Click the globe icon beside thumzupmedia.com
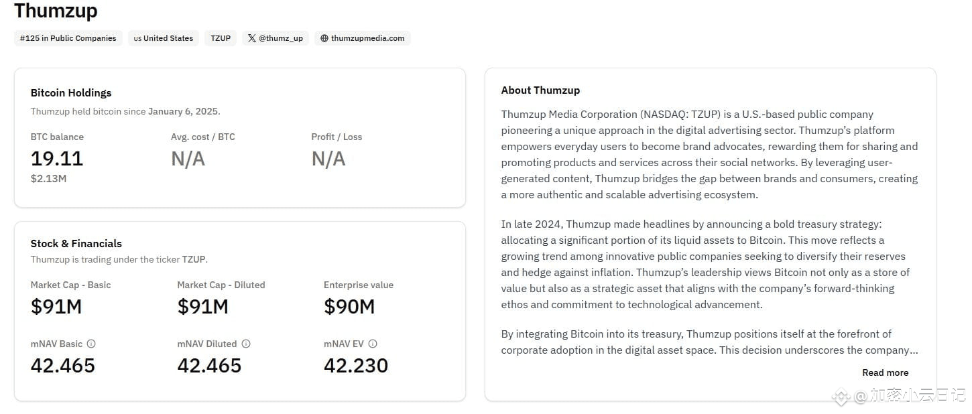This screenshot has width=972, height=414. [324, 38]
